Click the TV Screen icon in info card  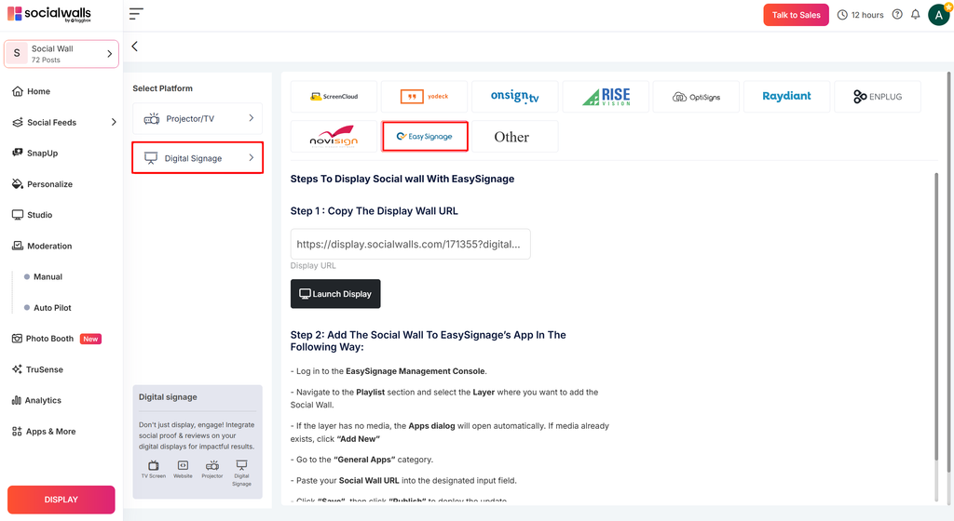point(154,466)
